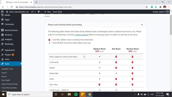Click the page vertical scrollbar
Screen dimensions: 172x97
pos(171,25)
